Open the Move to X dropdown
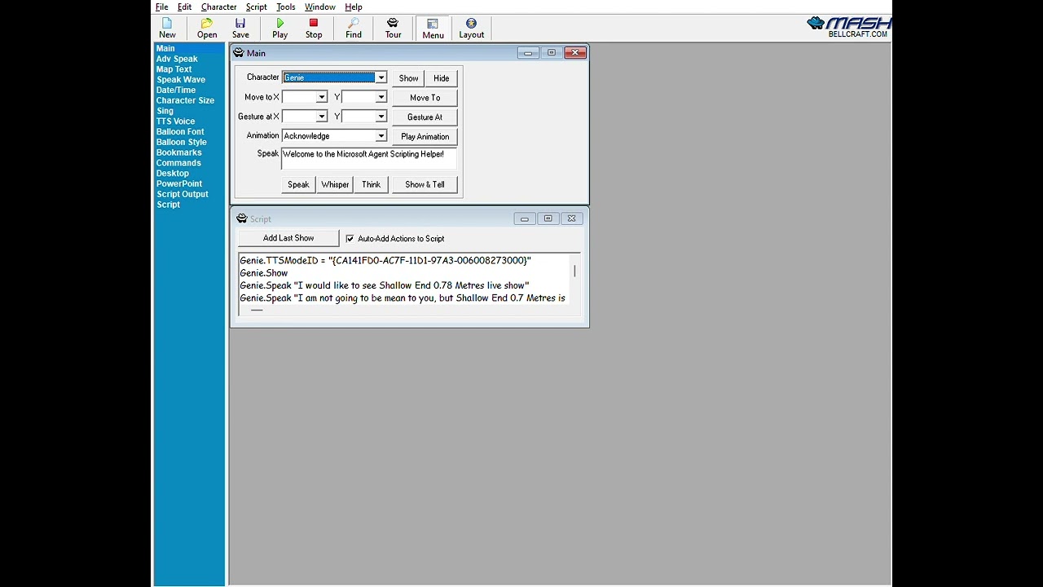The image size is (1043, 587). coord(321,97)
